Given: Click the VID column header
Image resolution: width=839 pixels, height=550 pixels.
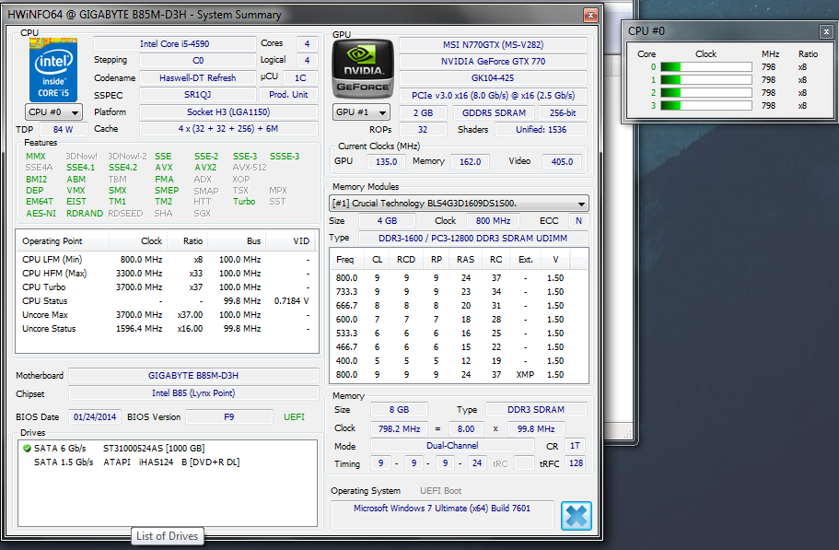Looking at the screenshot, I should (291, 241).
